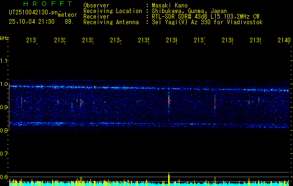Click the 1.0 kHz frequency axis label
This screenshot has height=186, width=293.
tap(4, 84)
